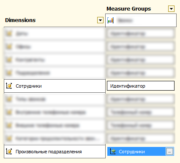This screenshot has width=180, height=163.
Task: Open the ellipsis button in the blue cell
Action: 169,152
